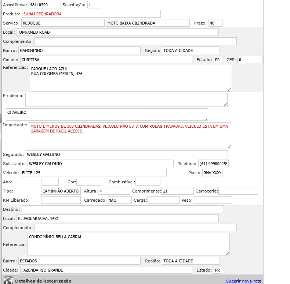
Task: Select the Assistência number field
Action: click(44, 5)
